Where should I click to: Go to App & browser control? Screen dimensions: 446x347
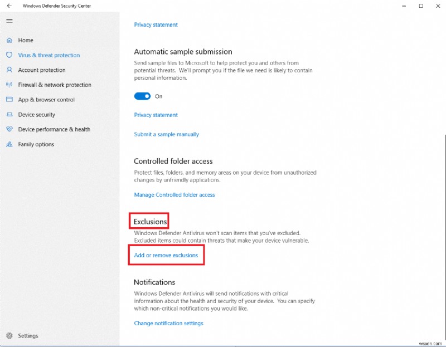47,100
